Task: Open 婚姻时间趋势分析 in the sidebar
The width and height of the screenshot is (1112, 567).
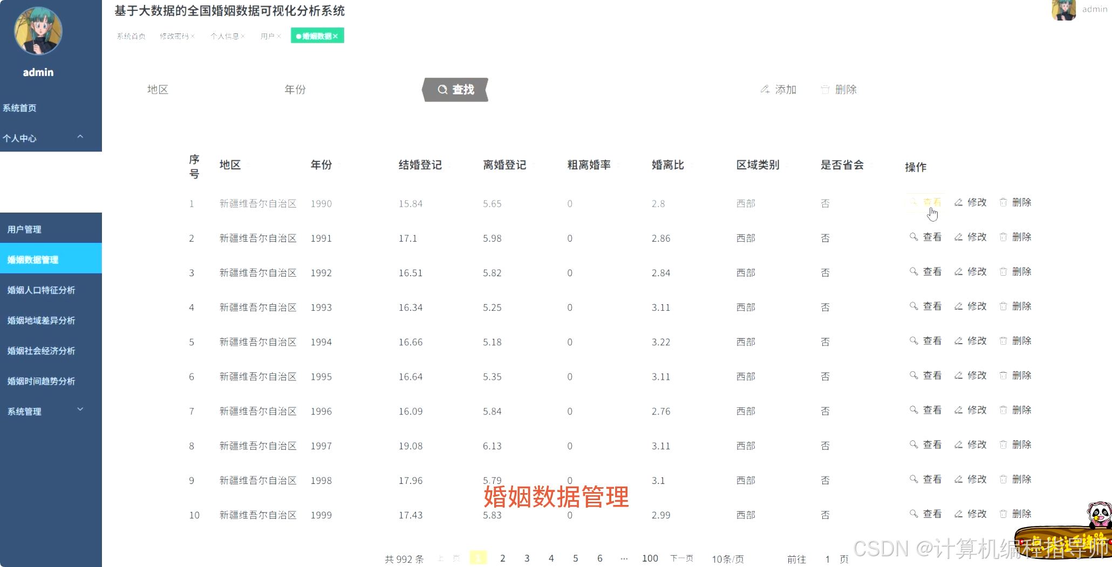Action: 51,381
